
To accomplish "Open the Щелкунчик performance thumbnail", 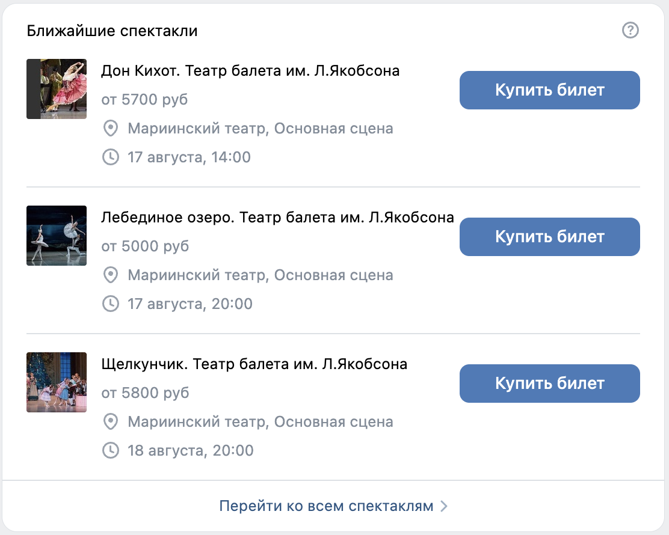I will [x=57, y=382].
